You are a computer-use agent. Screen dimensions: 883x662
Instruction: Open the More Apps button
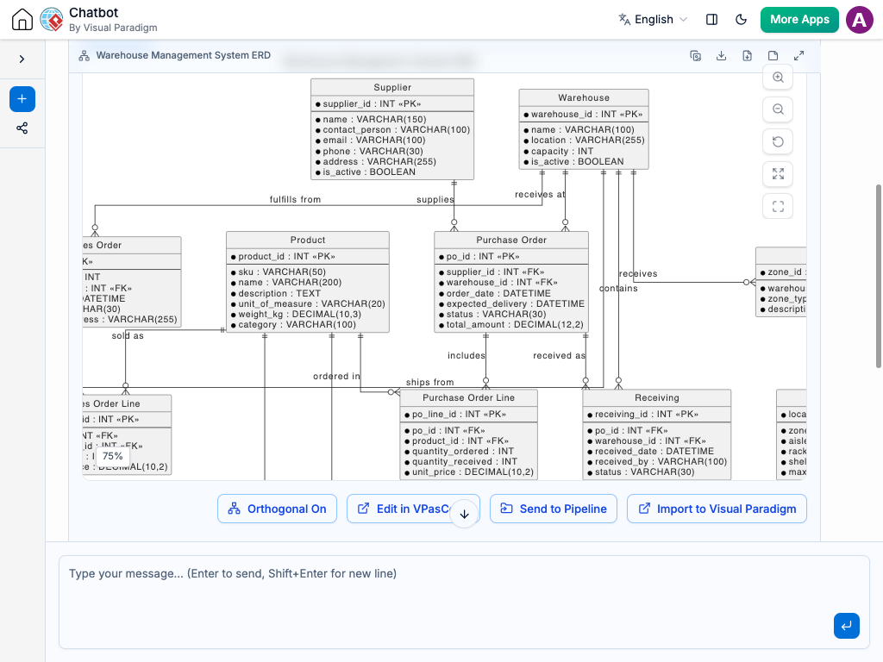pos(799,20)
